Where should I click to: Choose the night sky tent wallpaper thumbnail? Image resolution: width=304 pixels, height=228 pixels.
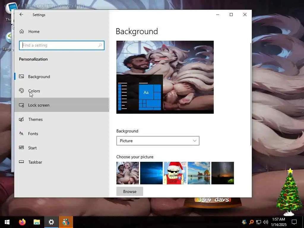pyautogui.click(x=223, y=173)
